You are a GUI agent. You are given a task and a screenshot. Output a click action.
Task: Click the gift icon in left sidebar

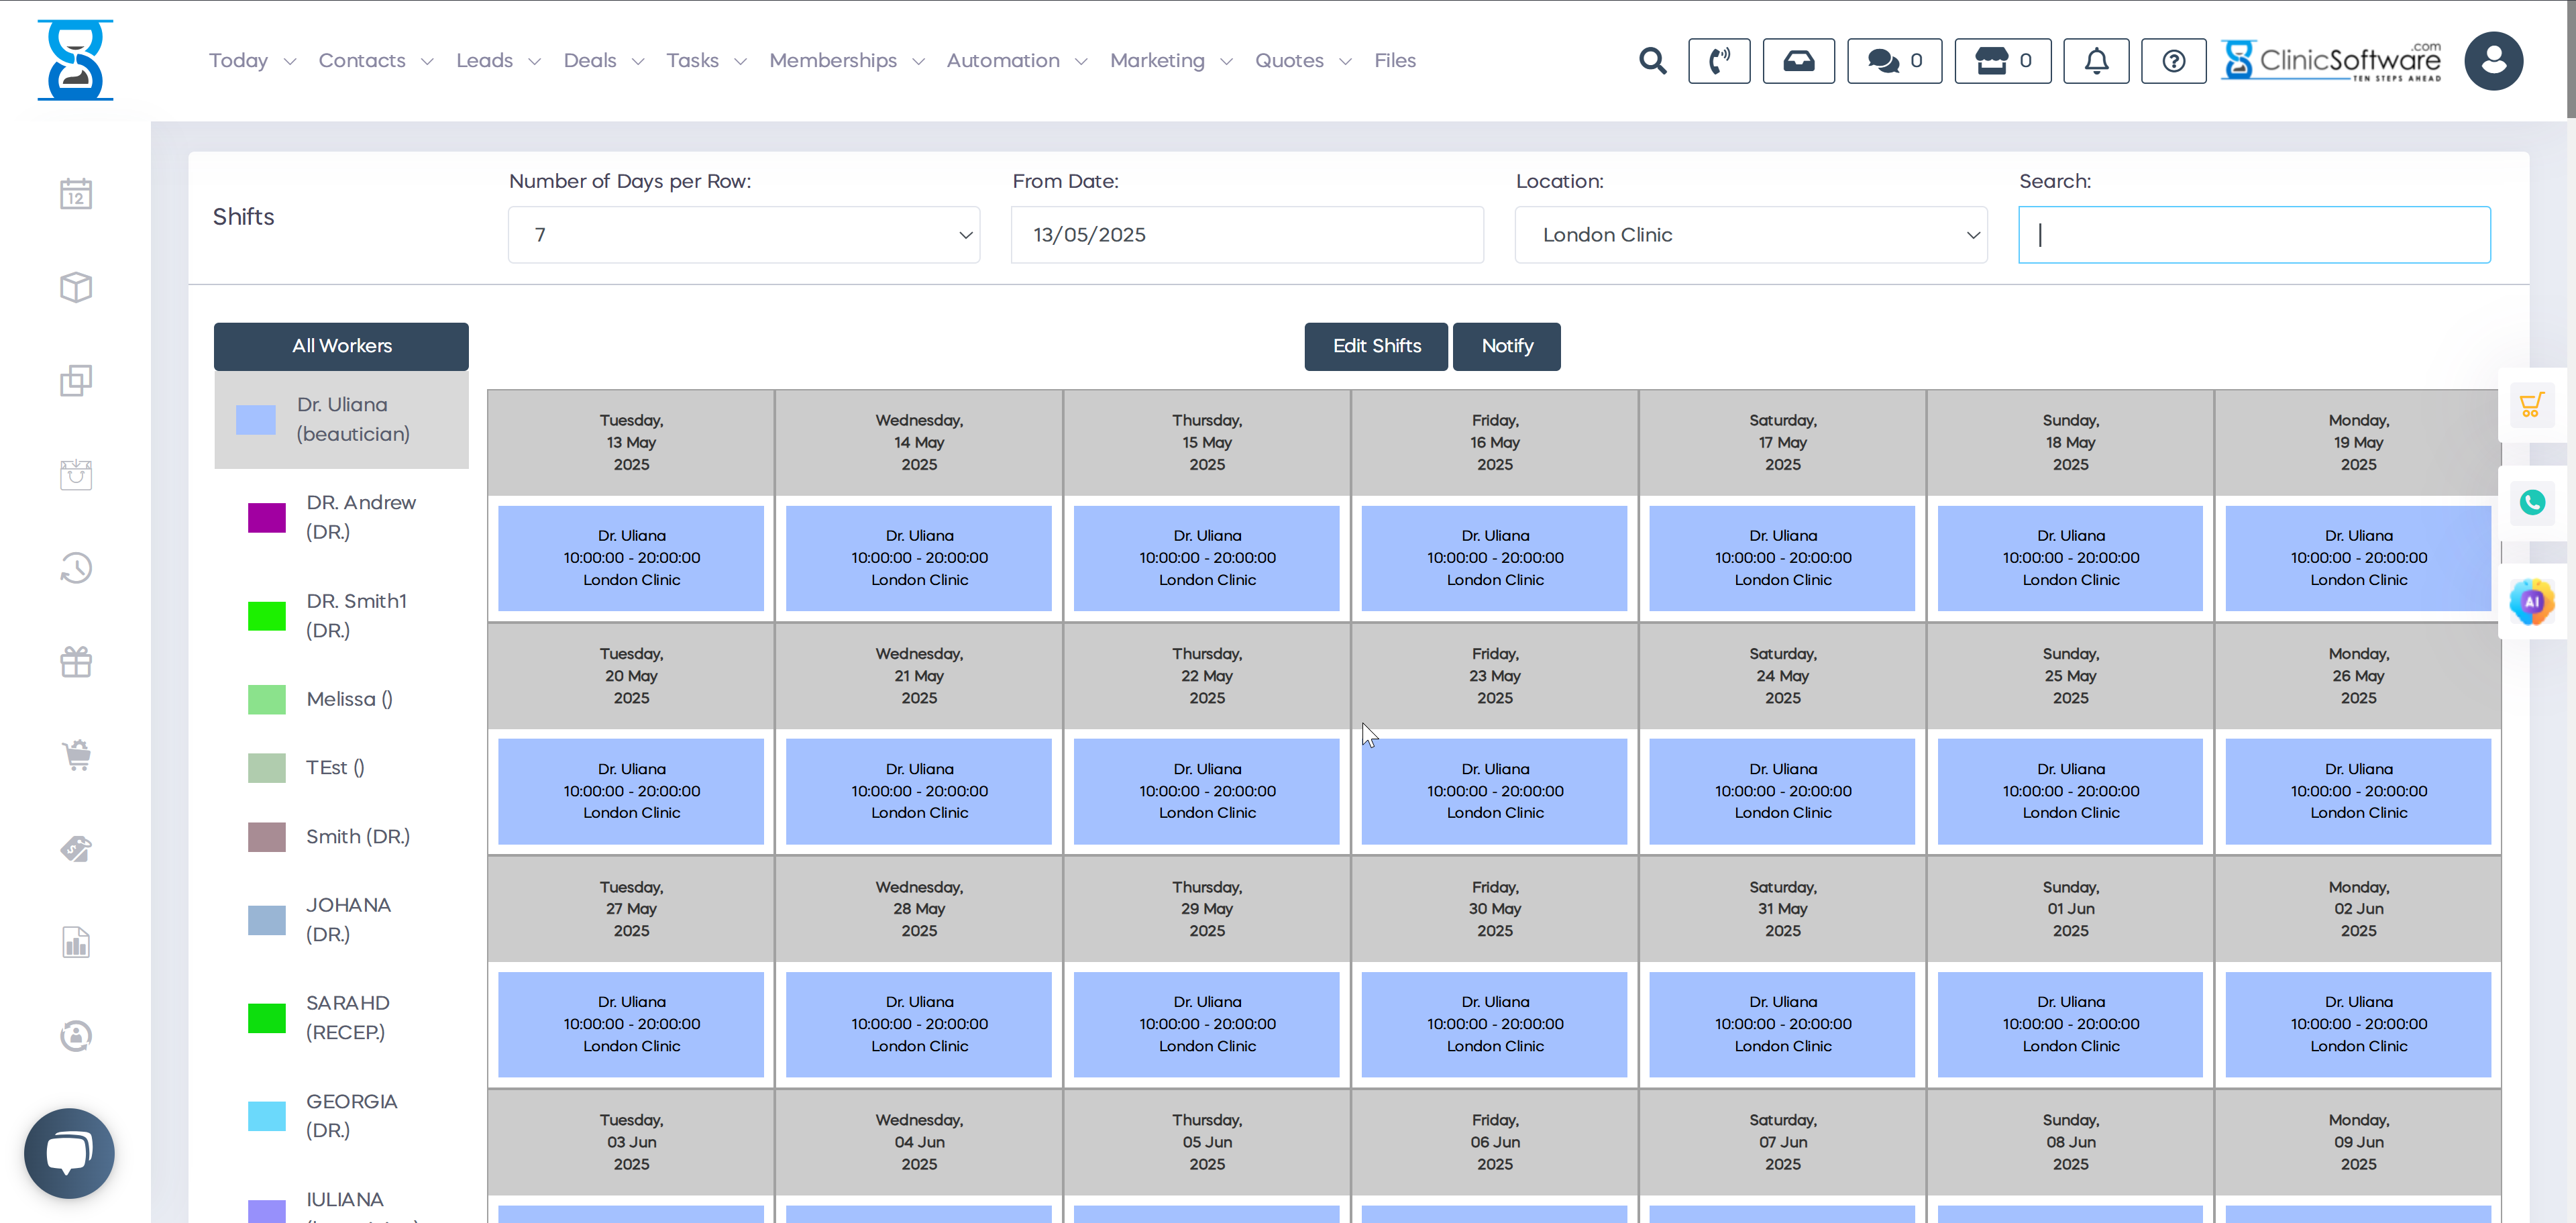coord(76,661)
